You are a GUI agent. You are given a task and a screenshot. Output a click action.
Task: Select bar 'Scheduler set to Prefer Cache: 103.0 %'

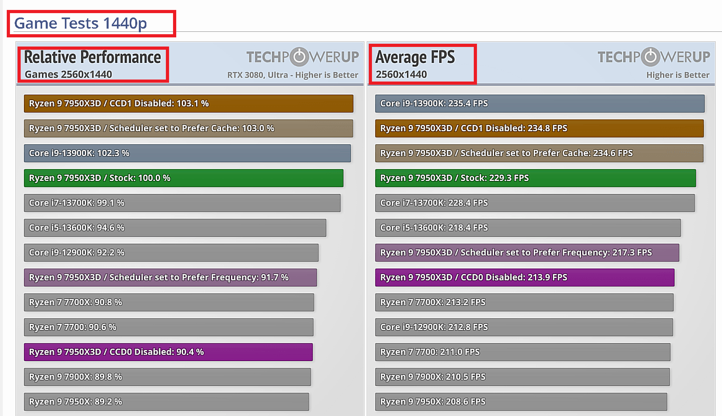pos(189,128)
